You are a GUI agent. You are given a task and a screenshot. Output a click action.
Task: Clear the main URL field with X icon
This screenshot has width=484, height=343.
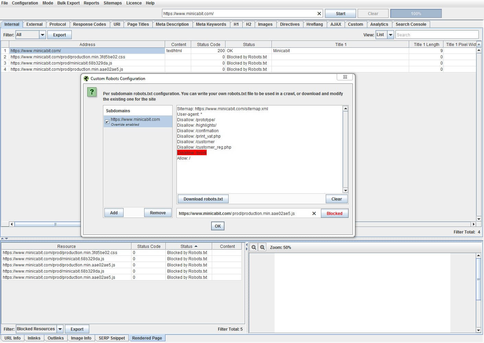pos(319,14)
